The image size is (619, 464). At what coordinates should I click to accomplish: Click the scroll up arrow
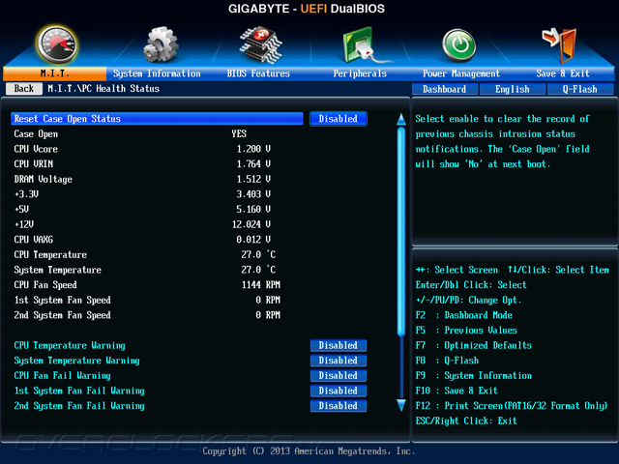(401, 119)
